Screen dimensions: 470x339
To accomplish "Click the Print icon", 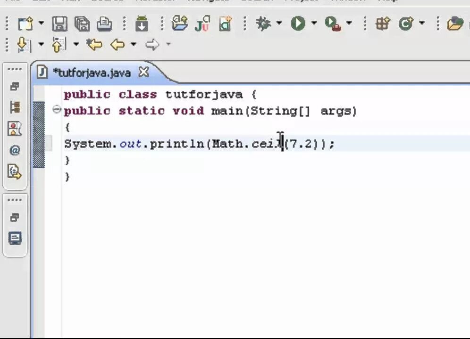I will [104, 24].
